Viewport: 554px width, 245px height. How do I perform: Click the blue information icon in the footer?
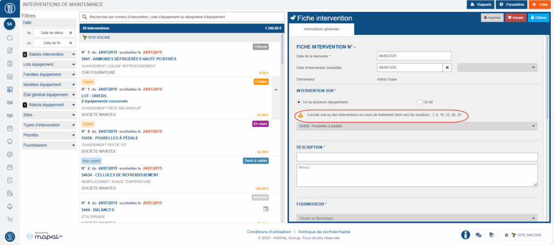(x=465, y=235)
